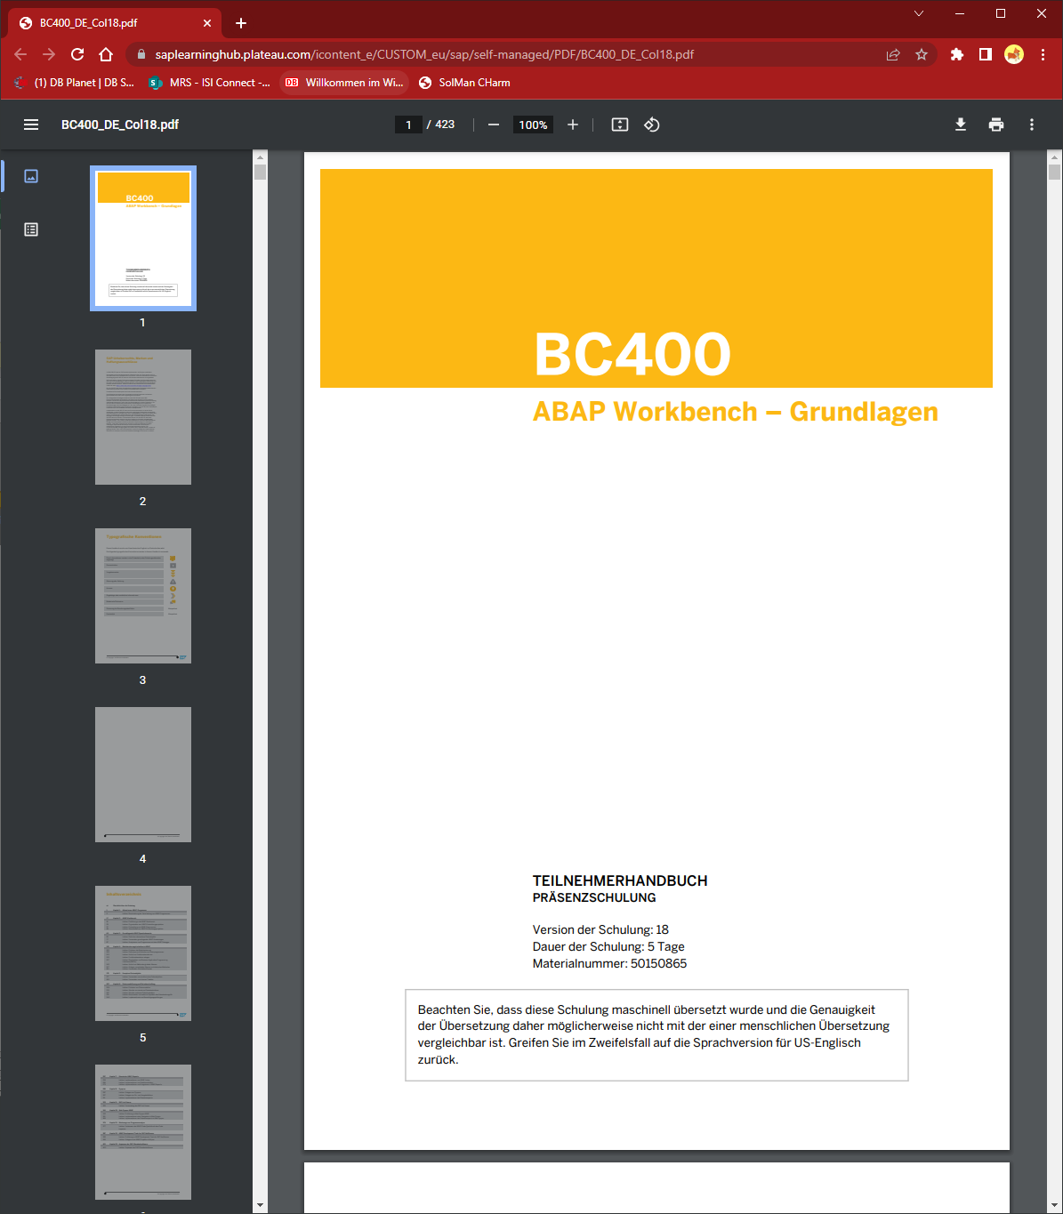Click the BC400 title heading
Viewport: 1063px width, 1214px height.
[x=632, y=354]
